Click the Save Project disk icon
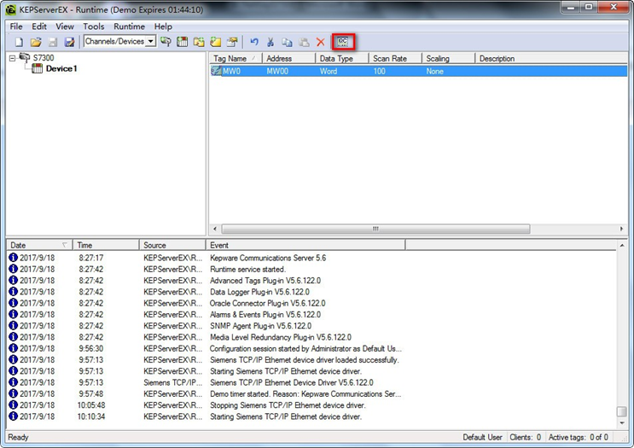This screenshot has height=448, width=634. (53, 42)
